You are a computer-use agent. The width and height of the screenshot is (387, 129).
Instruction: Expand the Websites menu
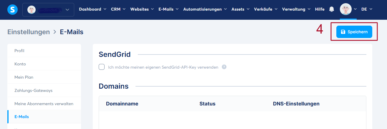point(142,9)
